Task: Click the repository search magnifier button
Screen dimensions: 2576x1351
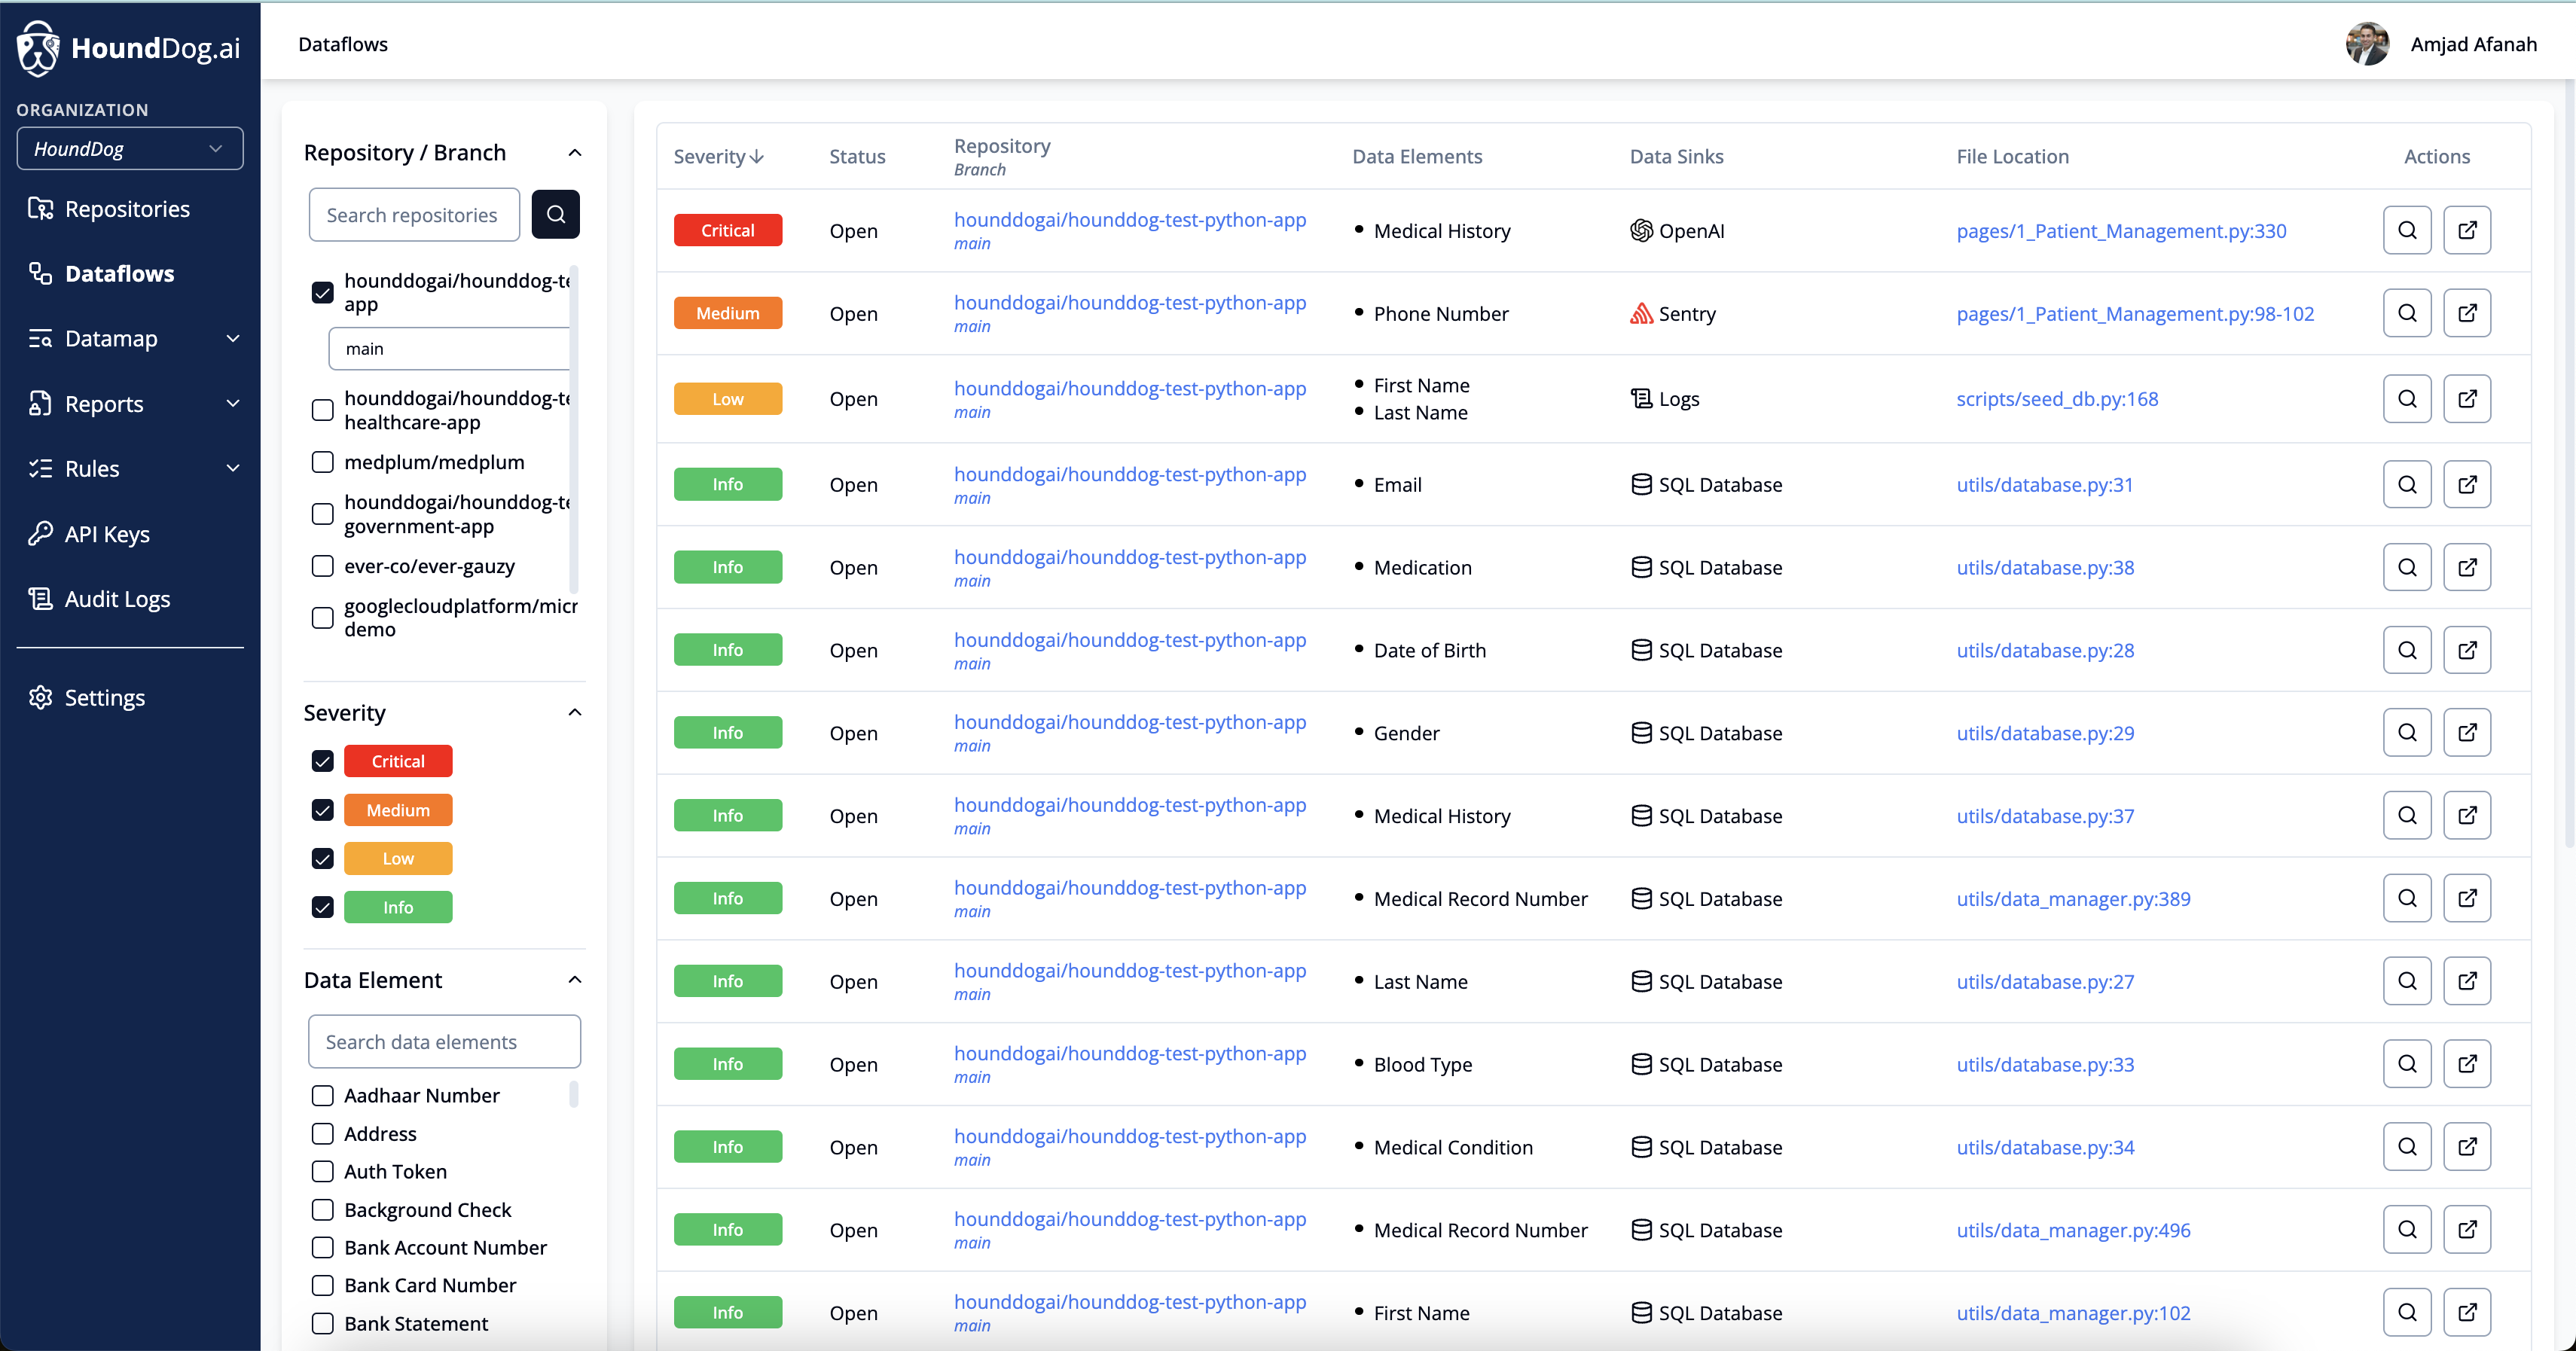Action: [555, 214]
